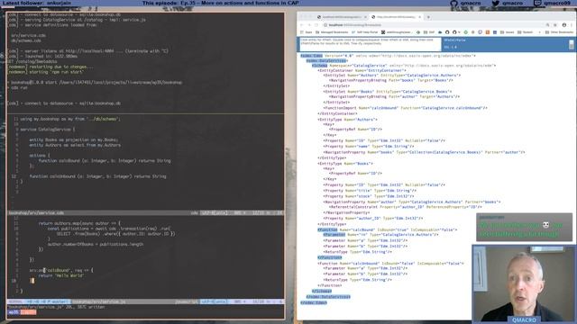Select the Function calcUnbound node

(x=390, y=264)
